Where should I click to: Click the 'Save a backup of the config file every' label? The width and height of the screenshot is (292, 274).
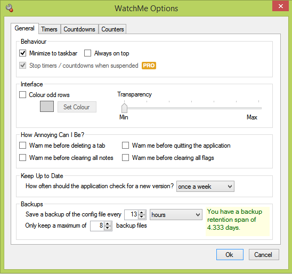[x=74, y=214]
